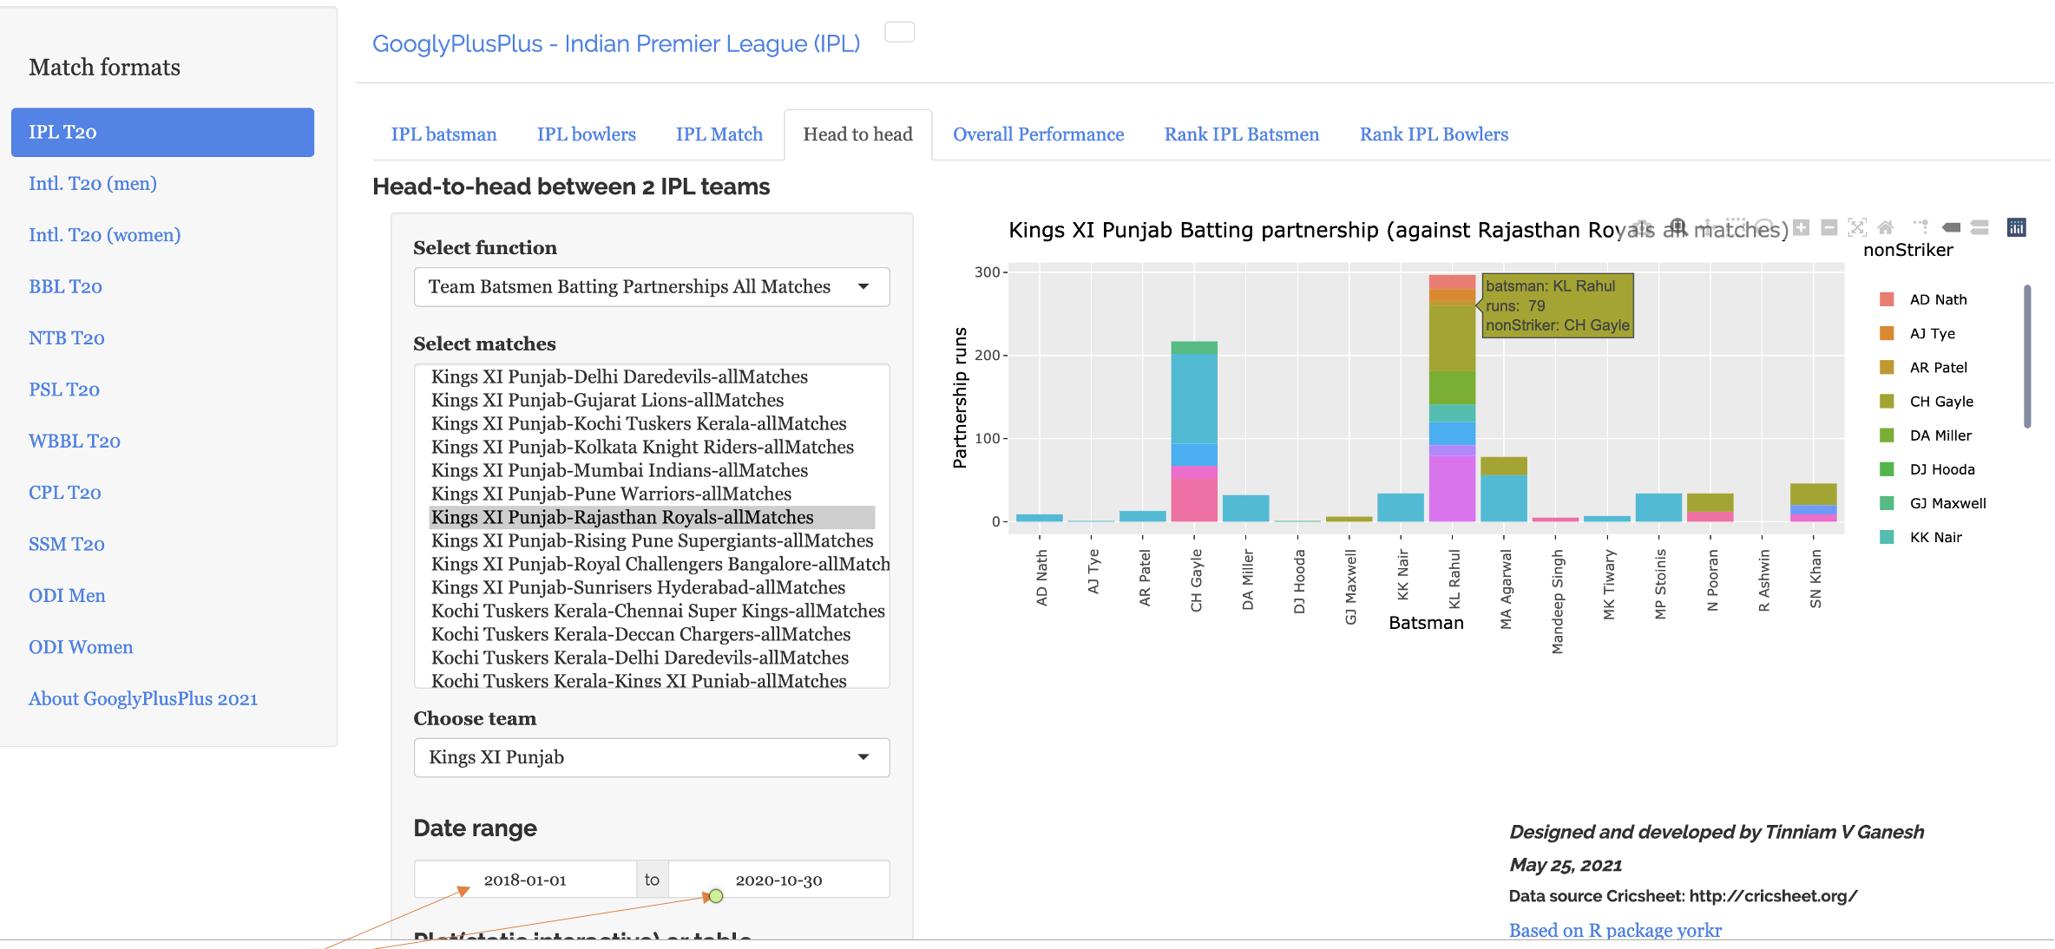Toggle spike lines icon in chart modebar
The width and height of the screenshot is (2055, 949).
pyautogui.click(x=1921, y=227)
